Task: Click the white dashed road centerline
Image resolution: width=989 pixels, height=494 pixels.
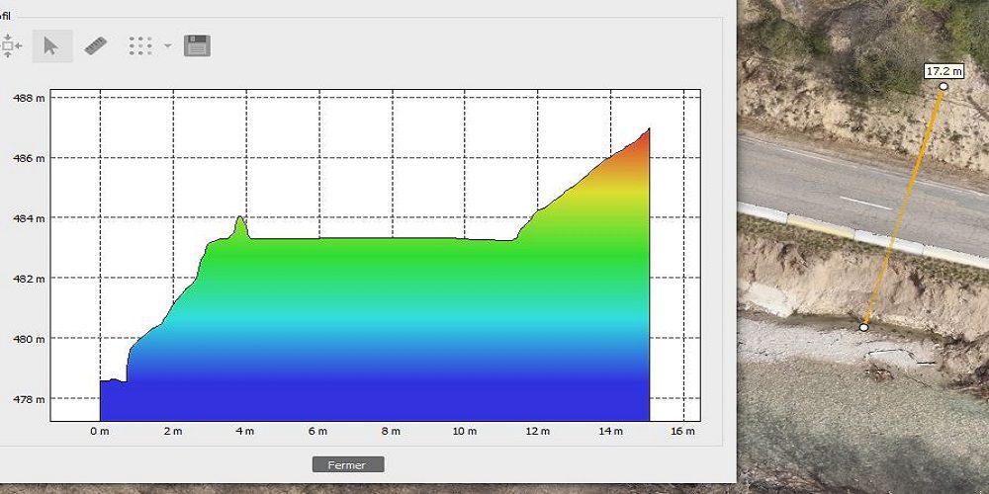Action: pos(864,203)
